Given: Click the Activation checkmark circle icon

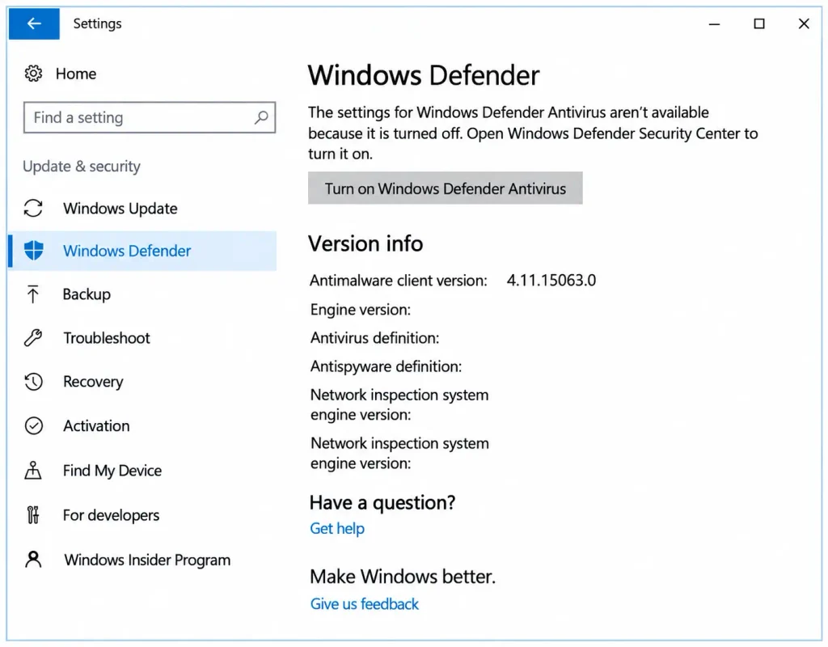Looking at the screenshot, I should [34, 425].
